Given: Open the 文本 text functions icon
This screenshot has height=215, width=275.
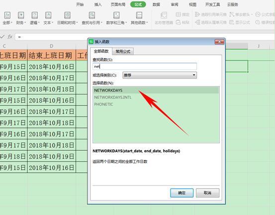Looking at the screenshot, I should click(48, 15).
